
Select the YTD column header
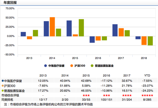147,75
